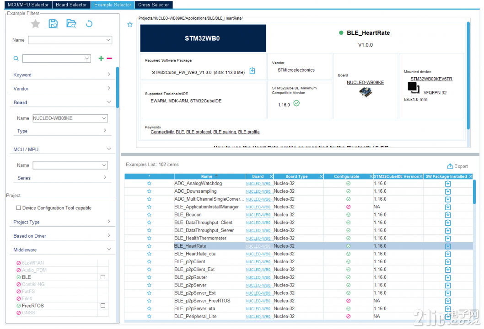Click install icon for BLE_p2pClient row
484x329 pixels.
[448, 261]
